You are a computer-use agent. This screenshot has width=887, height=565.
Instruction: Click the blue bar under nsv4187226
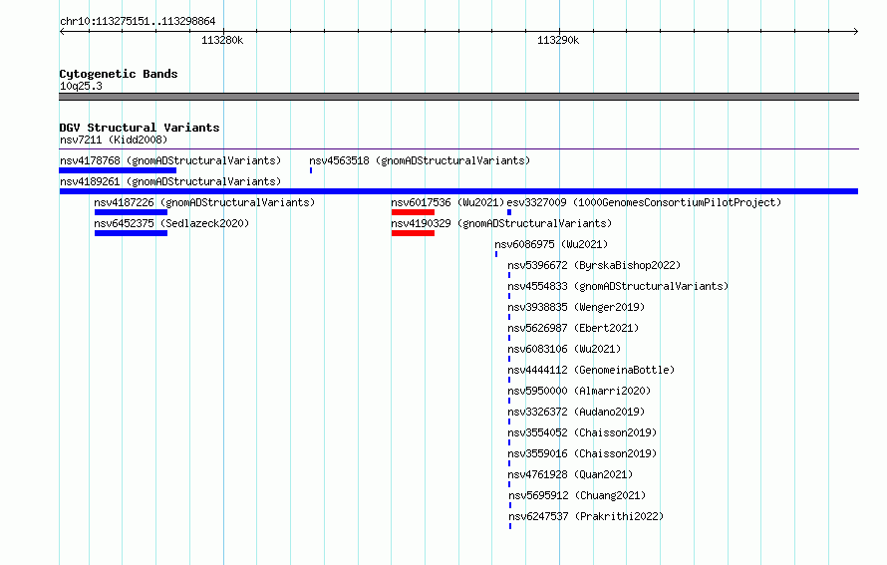pos(131,212)
